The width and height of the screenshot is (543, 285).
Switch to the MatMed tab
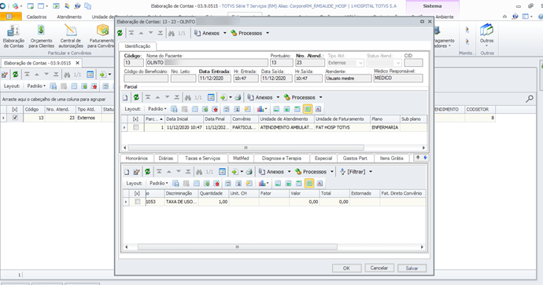point(241,159)
